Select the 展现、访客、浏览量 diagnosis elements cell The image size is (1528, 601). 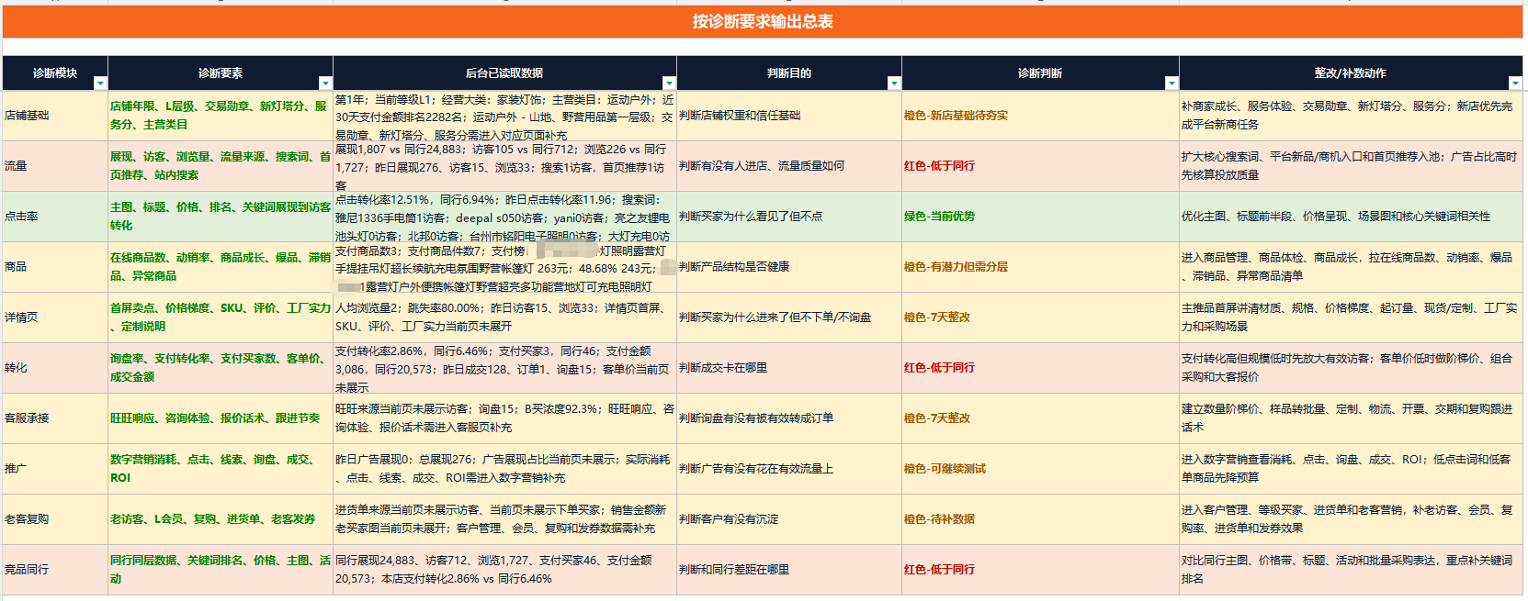221,166
